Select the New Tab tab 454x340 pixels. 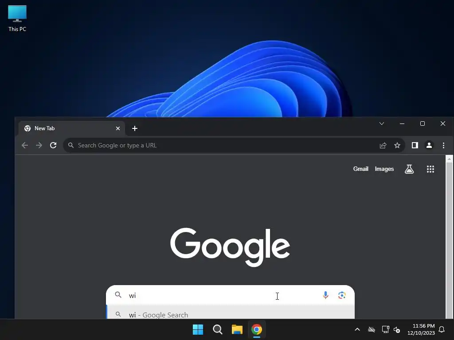tap(72, 128)
